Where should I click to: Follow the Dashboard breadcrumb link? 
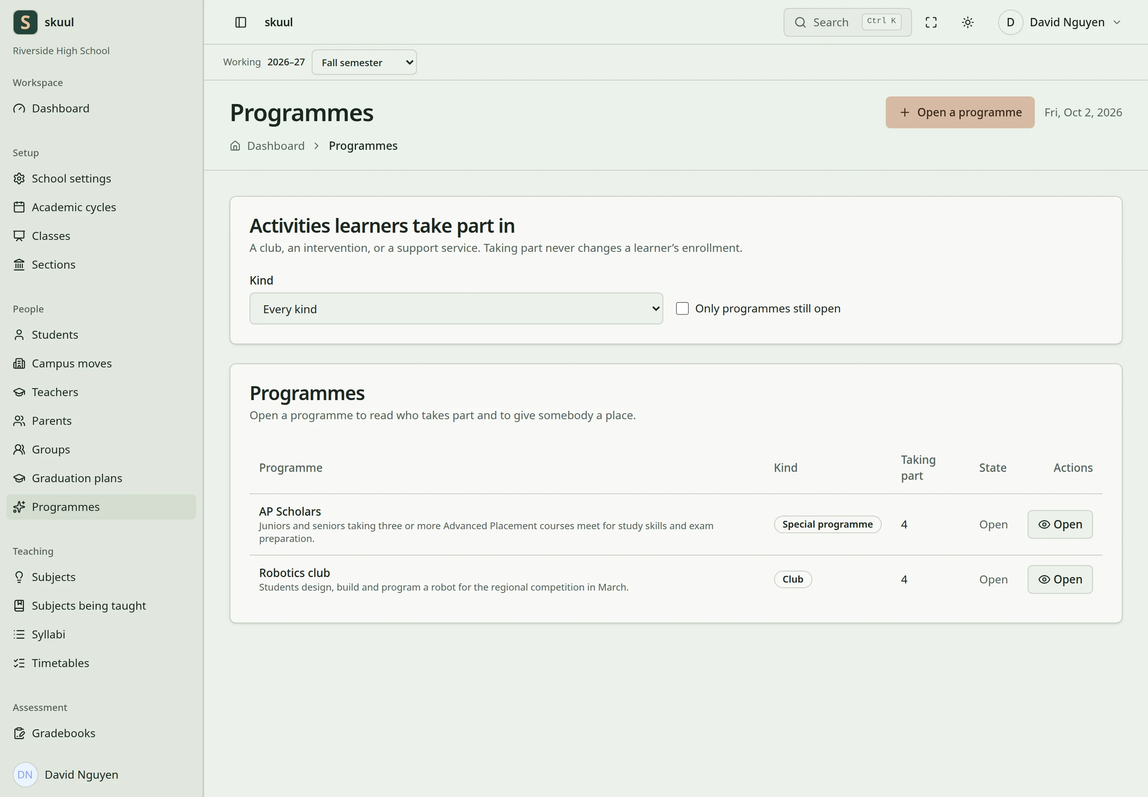point(276,146)
